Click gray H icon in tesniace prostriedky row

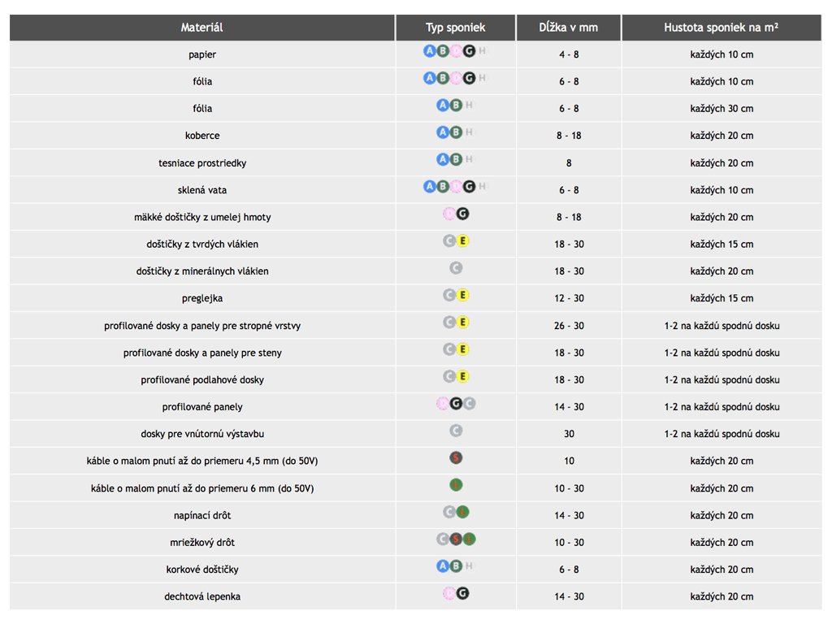click(469, 160)
